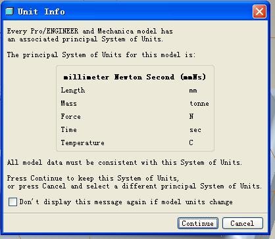Viewport: 275px width, 239px height.
Task: Click "Every Pro/ENGINEER and Mechanica model" line
Action: coord(89,31)
